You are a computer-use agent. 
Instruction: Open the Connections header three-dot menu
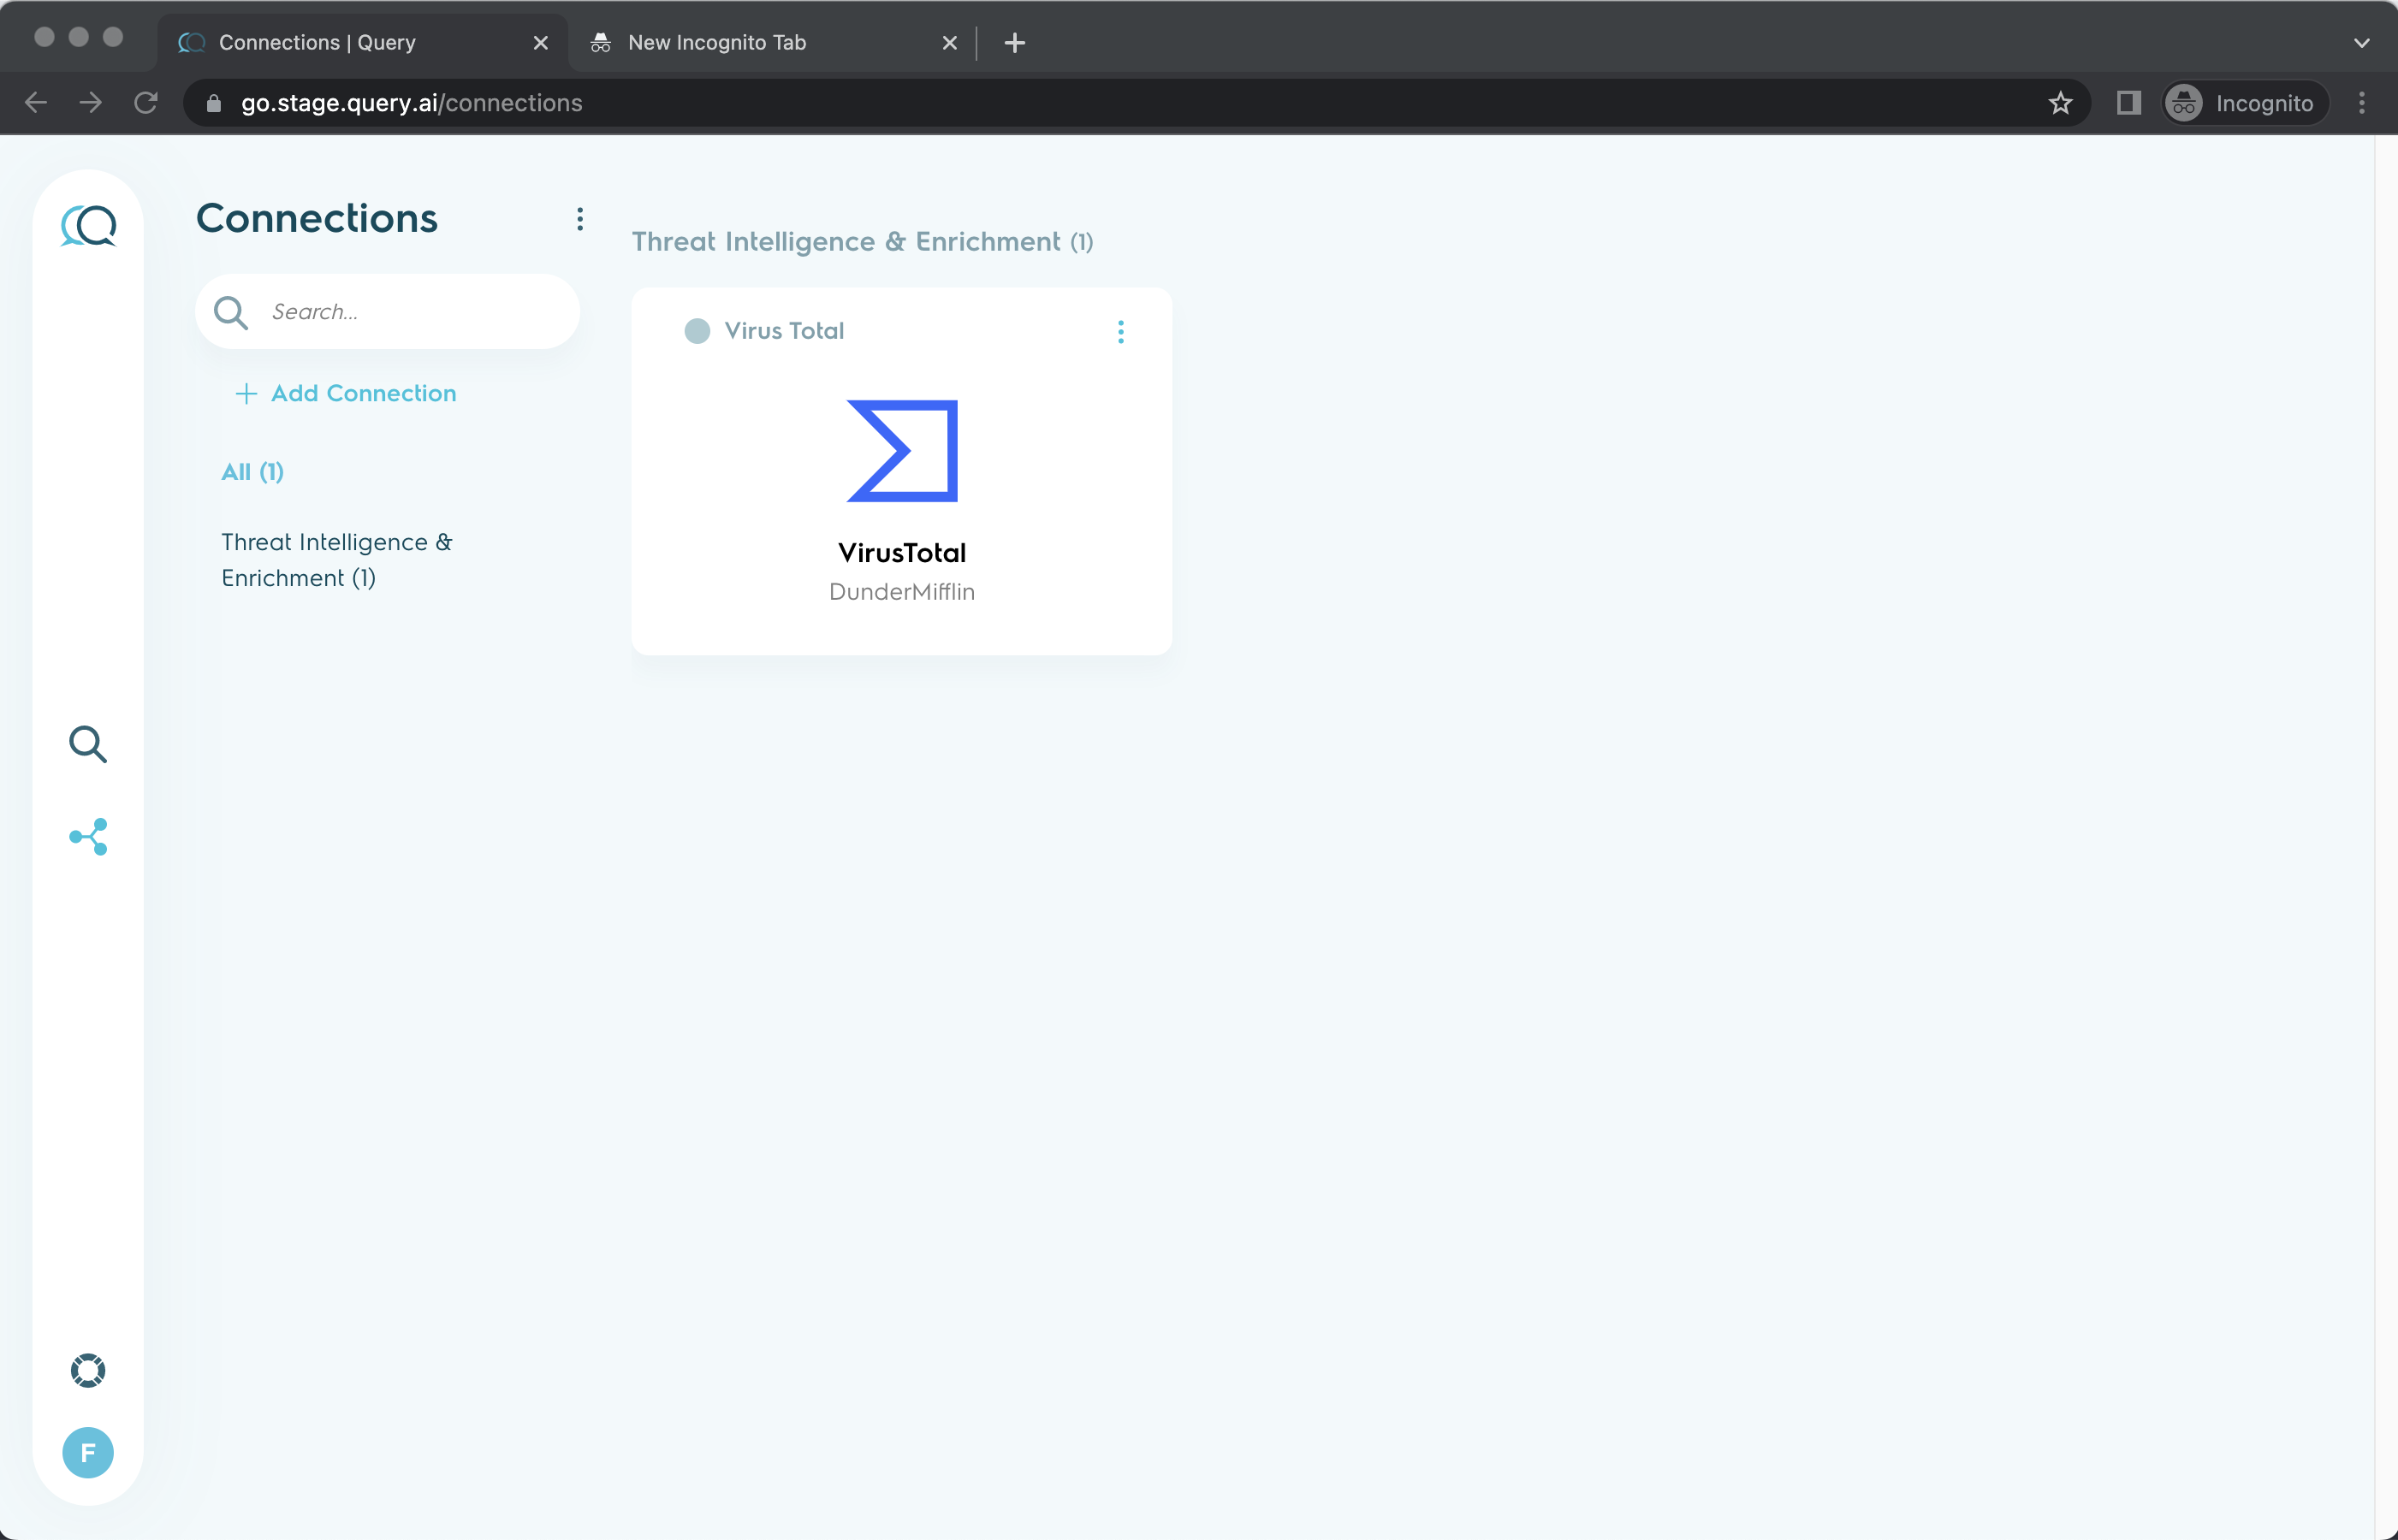click(580, 219)
